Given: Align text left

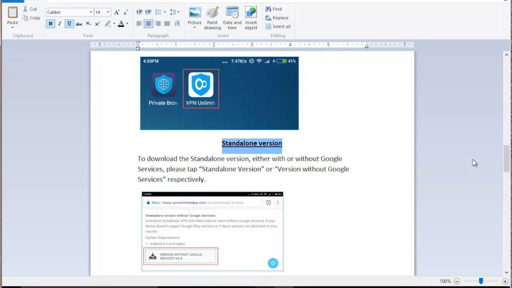Looking at the screenshot, I should tap(139, 24).
